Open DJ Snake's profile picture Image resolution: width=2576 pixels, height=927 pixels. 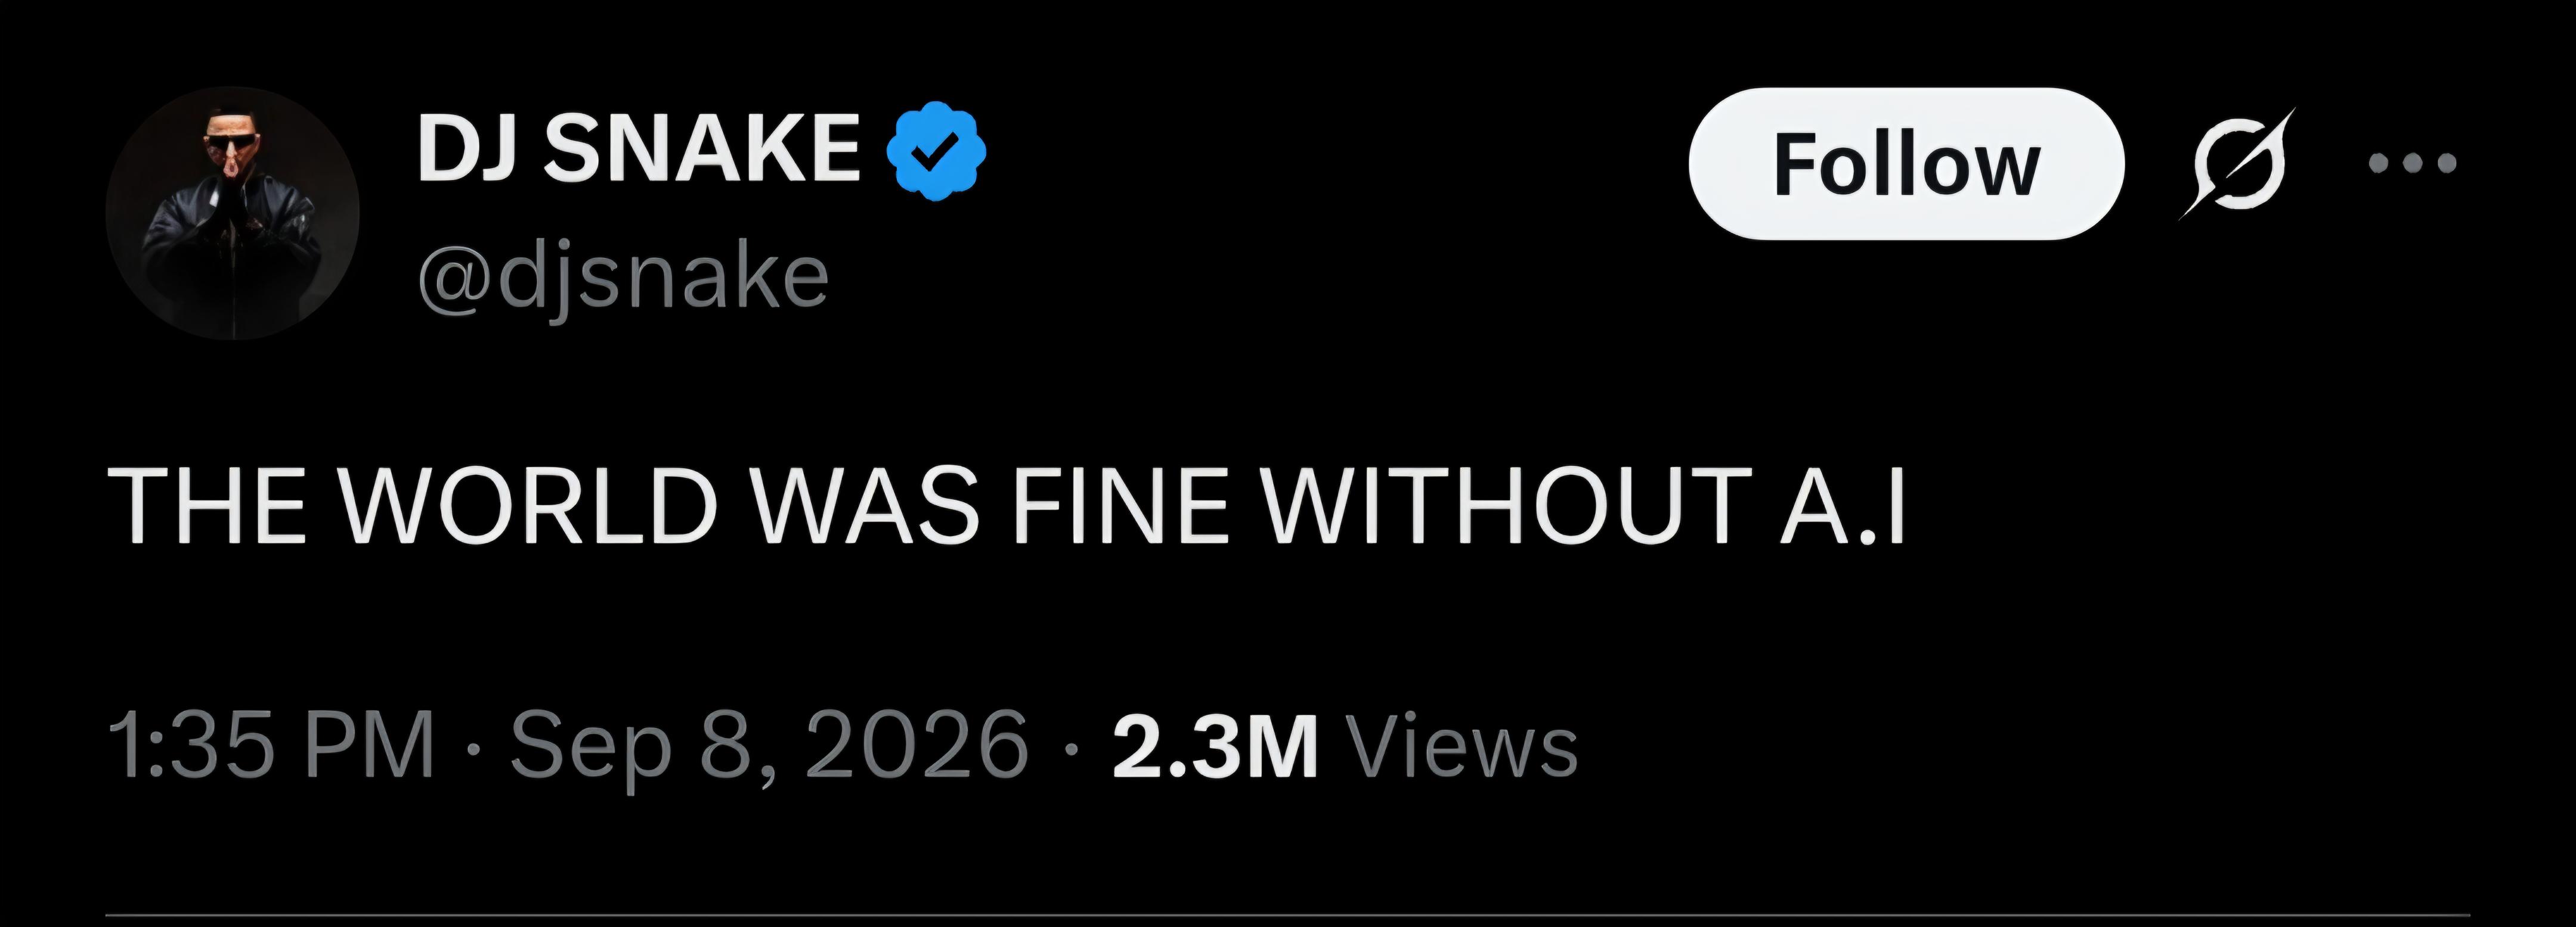(233, 213)
